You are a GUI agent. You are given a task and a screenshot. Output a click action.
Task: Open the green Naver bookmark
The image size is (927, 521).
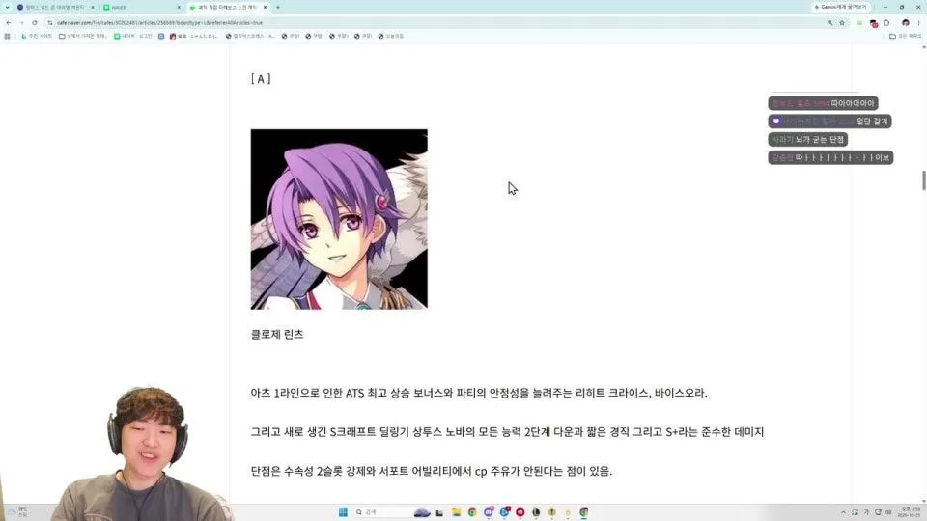coord(133,36)
